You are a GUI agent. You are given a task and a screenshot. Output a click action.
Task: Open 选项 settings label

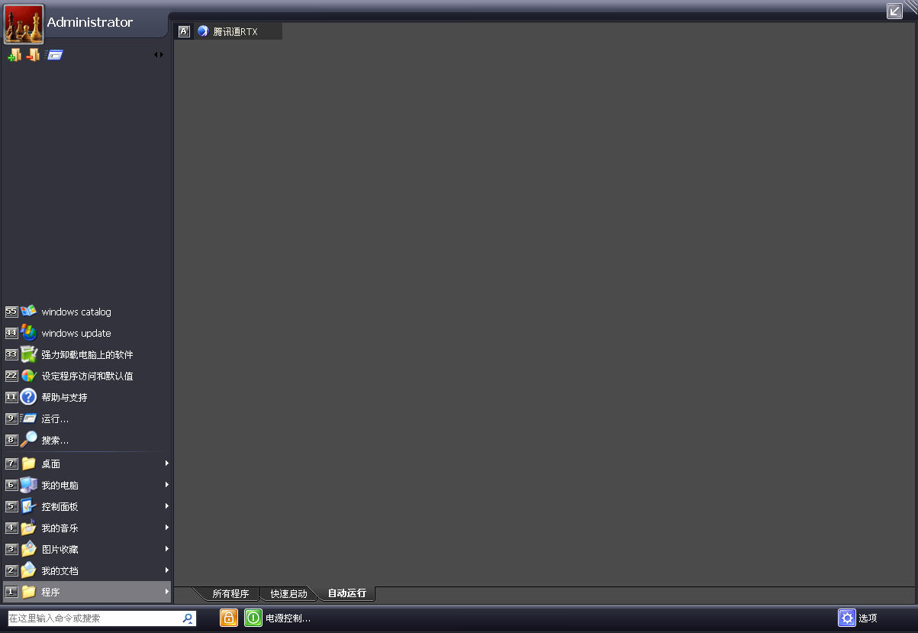point(868,618)
